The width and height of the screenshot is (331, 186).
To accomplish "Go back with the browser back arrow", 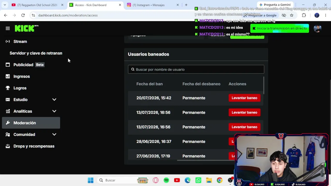I will (x=6, y=15).
